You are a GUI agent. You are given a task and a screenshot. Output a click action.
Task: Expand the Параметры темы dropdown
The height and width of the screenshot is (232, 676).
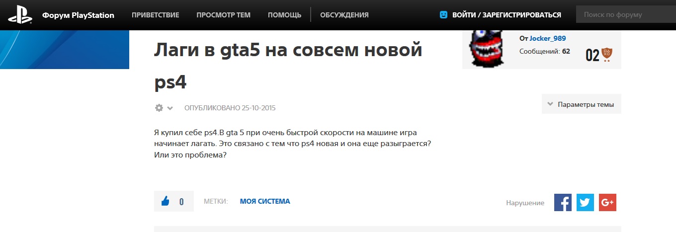pyautogui.click(x=582, y=104)
